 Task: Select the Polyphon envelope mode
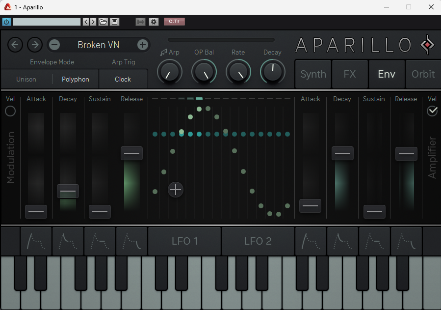pos(76,80)
